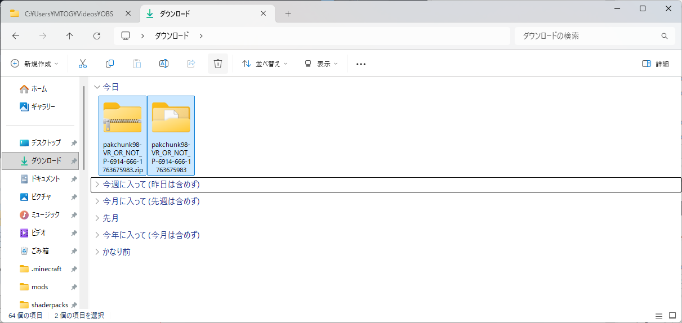Image resolution: width=682 pixels, height=323 pixels.
Task: Add a new tab with plus button
Action: (288, 14)
